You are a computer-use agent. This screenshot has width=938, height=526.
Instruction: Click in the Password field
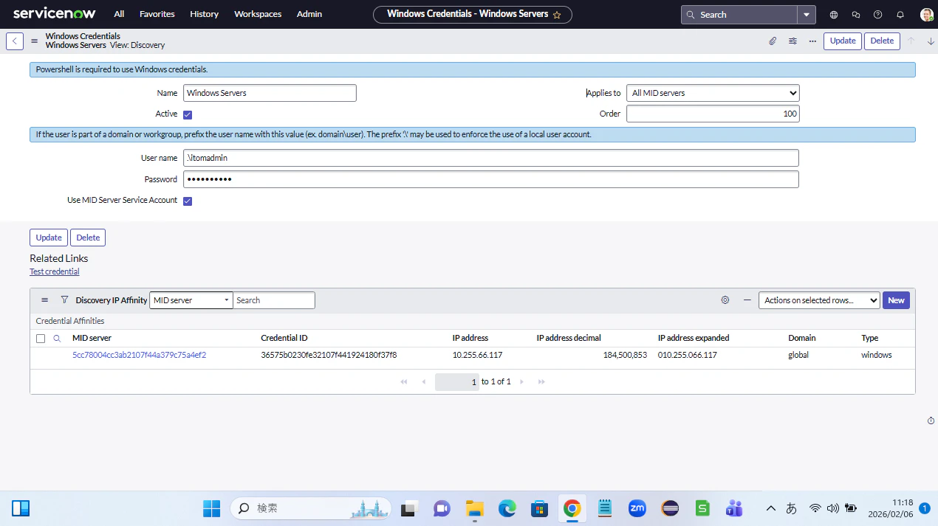(x=491, y=179)
